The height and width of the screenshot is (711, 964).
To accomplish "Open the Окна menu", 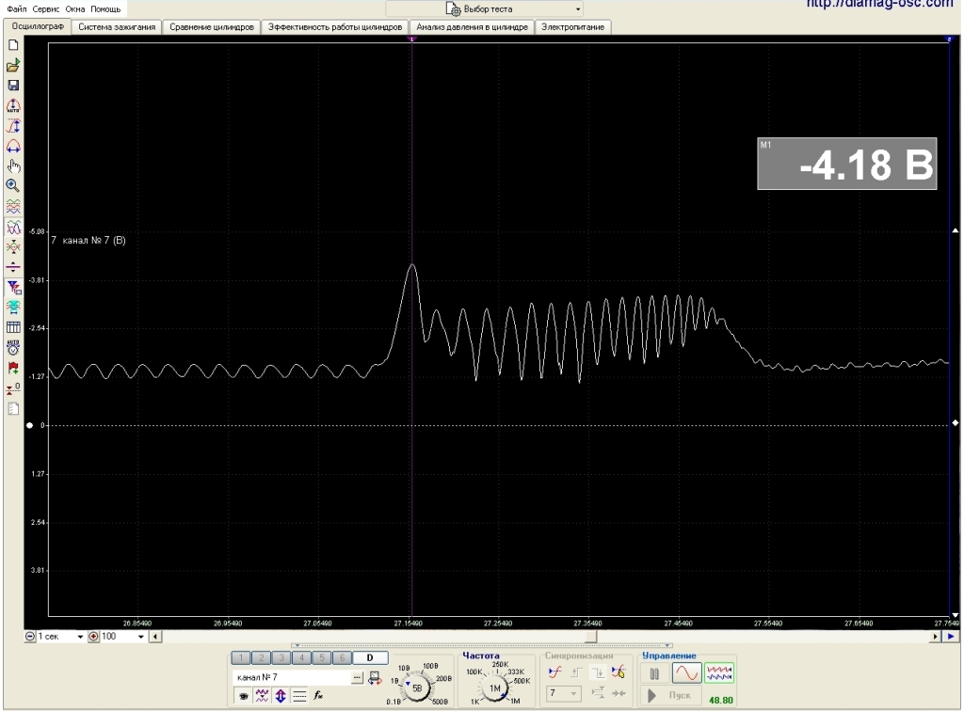I will click(x=75, y=9).
